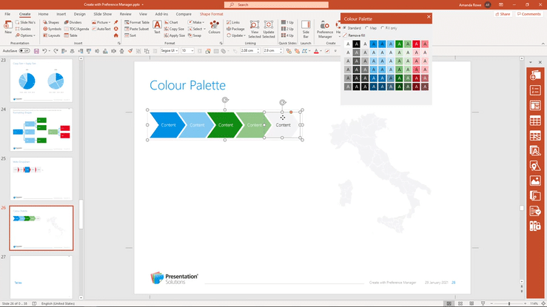The height and width of the screenshot is (307, 547).
Task: Open Preference Manager from the ribbon
Action: pyautogui.click(x=325, y=28)
